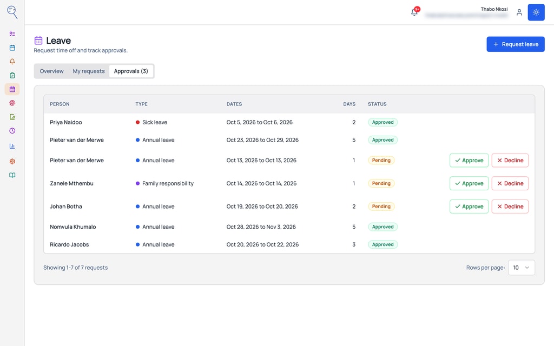
Task: Select the Approvals (3) tab
Action: (131, 71)
